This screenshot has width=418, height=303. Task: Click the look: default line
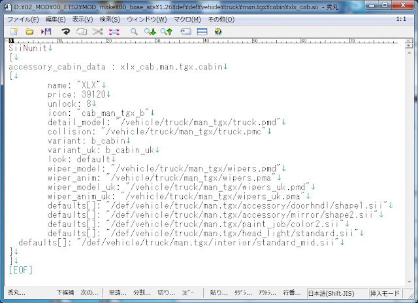pos(82,159)
